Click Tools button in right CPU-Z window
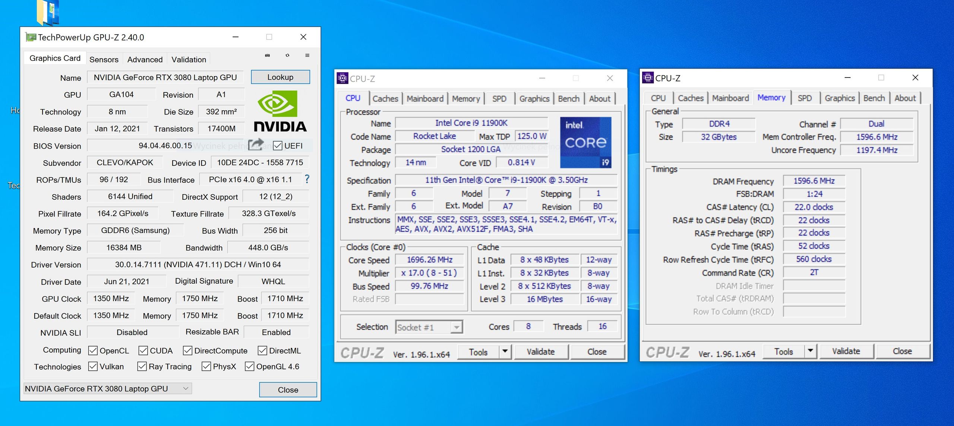 (784, 351)
